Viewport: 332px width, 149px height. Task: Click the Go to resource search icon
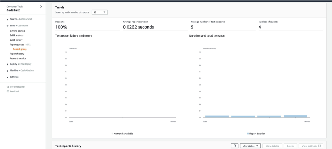(8, 87)
